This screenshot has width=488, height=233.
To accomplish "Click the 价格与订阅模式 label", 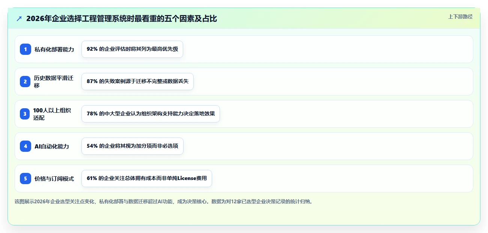I will (x=54, y=179).
